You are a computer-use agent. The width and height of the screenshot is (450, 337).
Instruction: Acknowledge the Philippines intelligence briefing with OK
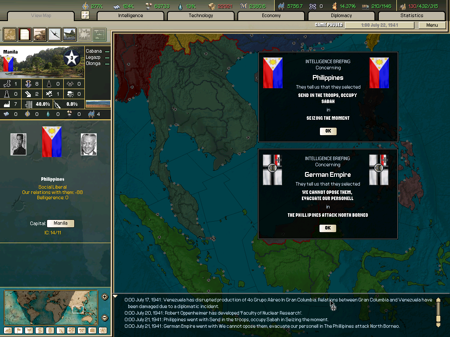pyautogui.click(x=328, y=131)
